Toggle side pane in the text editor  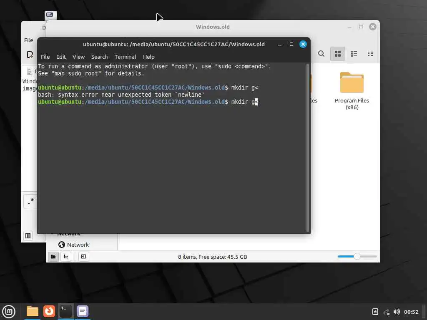(x=28, y=236)
